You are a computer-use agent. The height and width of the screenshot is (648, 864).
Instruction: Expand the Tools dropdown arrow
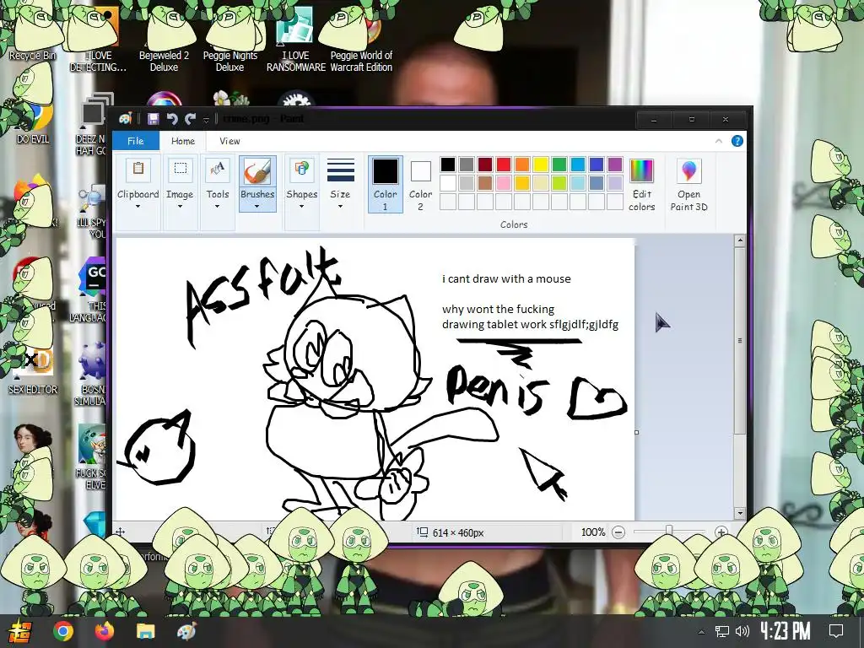tap(218, 207)
